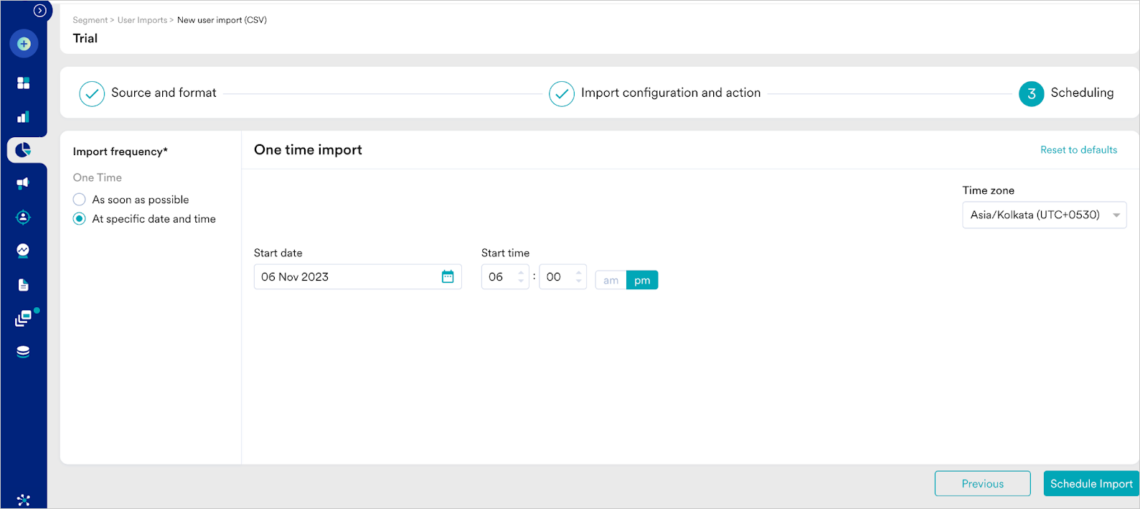Select 'At specific date and time' option
This screenshot has width=1140, height=509.
(x=80, y=219)
